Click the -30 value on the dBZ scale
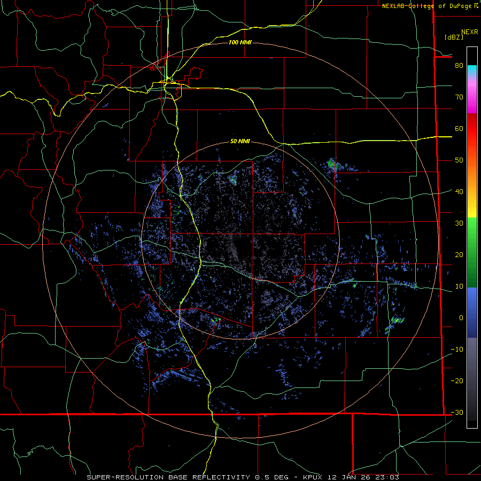The image size is (481, 481). pos(457,413)
